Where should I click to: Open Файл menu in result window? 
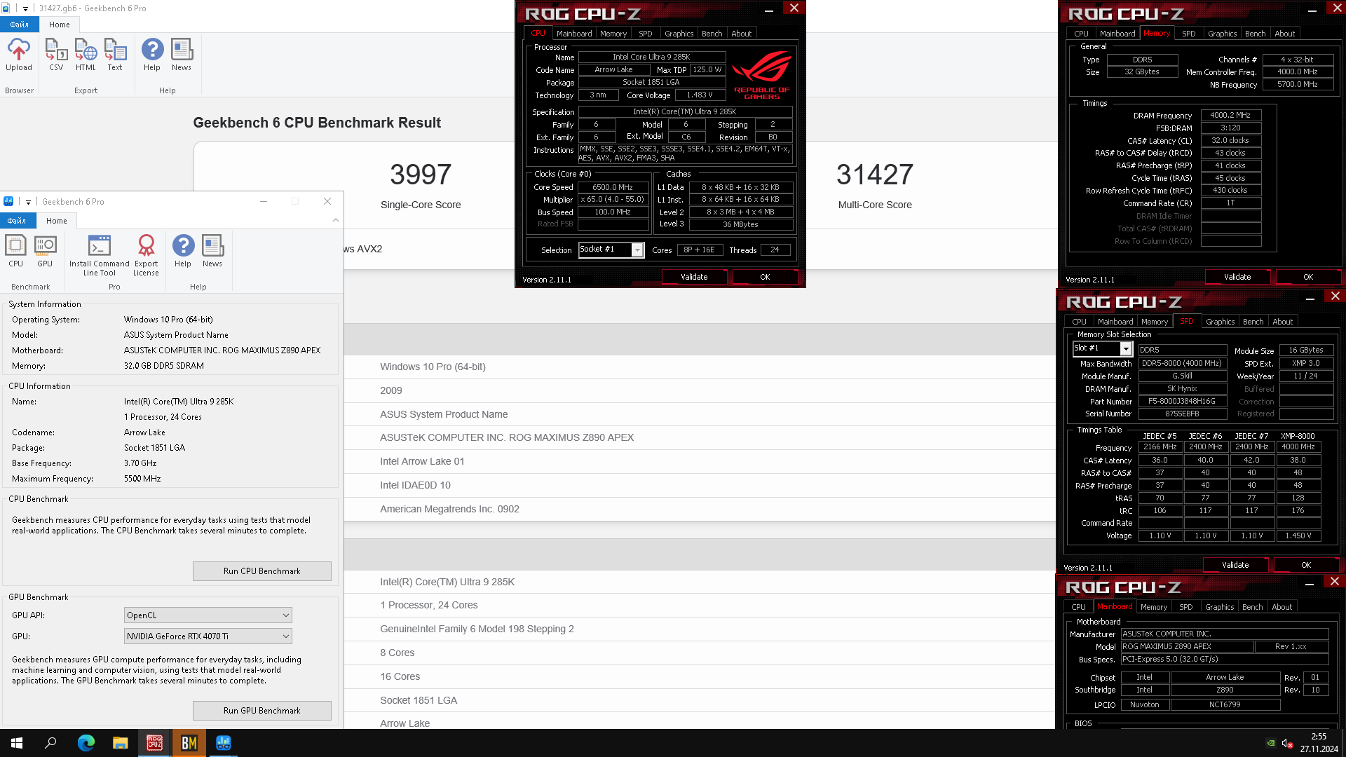point(20,25)
